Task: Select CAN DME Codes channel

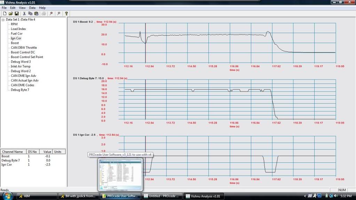Action: (x=22, y=85)
